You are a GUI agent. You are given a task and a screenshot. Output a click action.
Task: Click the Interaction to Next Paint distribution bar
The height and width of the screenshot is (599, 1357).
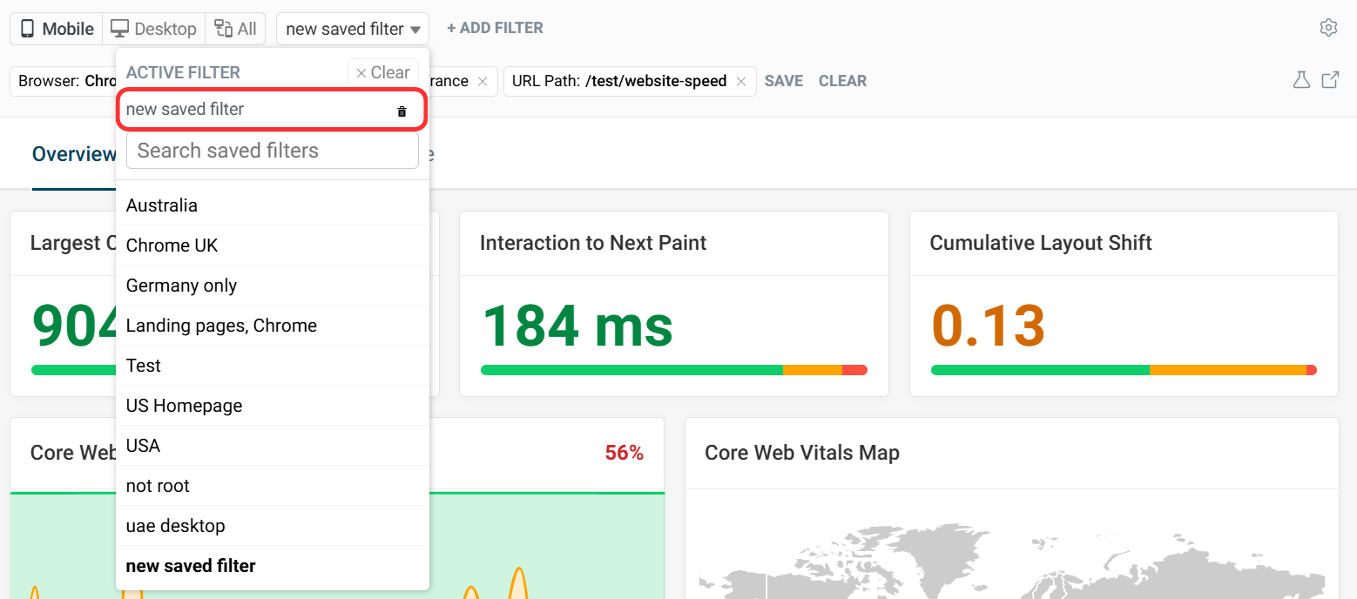(673, 370)
